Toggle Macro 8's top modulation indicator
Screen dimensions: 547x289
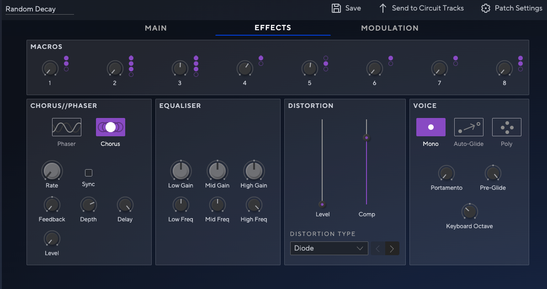click(520, 58)
